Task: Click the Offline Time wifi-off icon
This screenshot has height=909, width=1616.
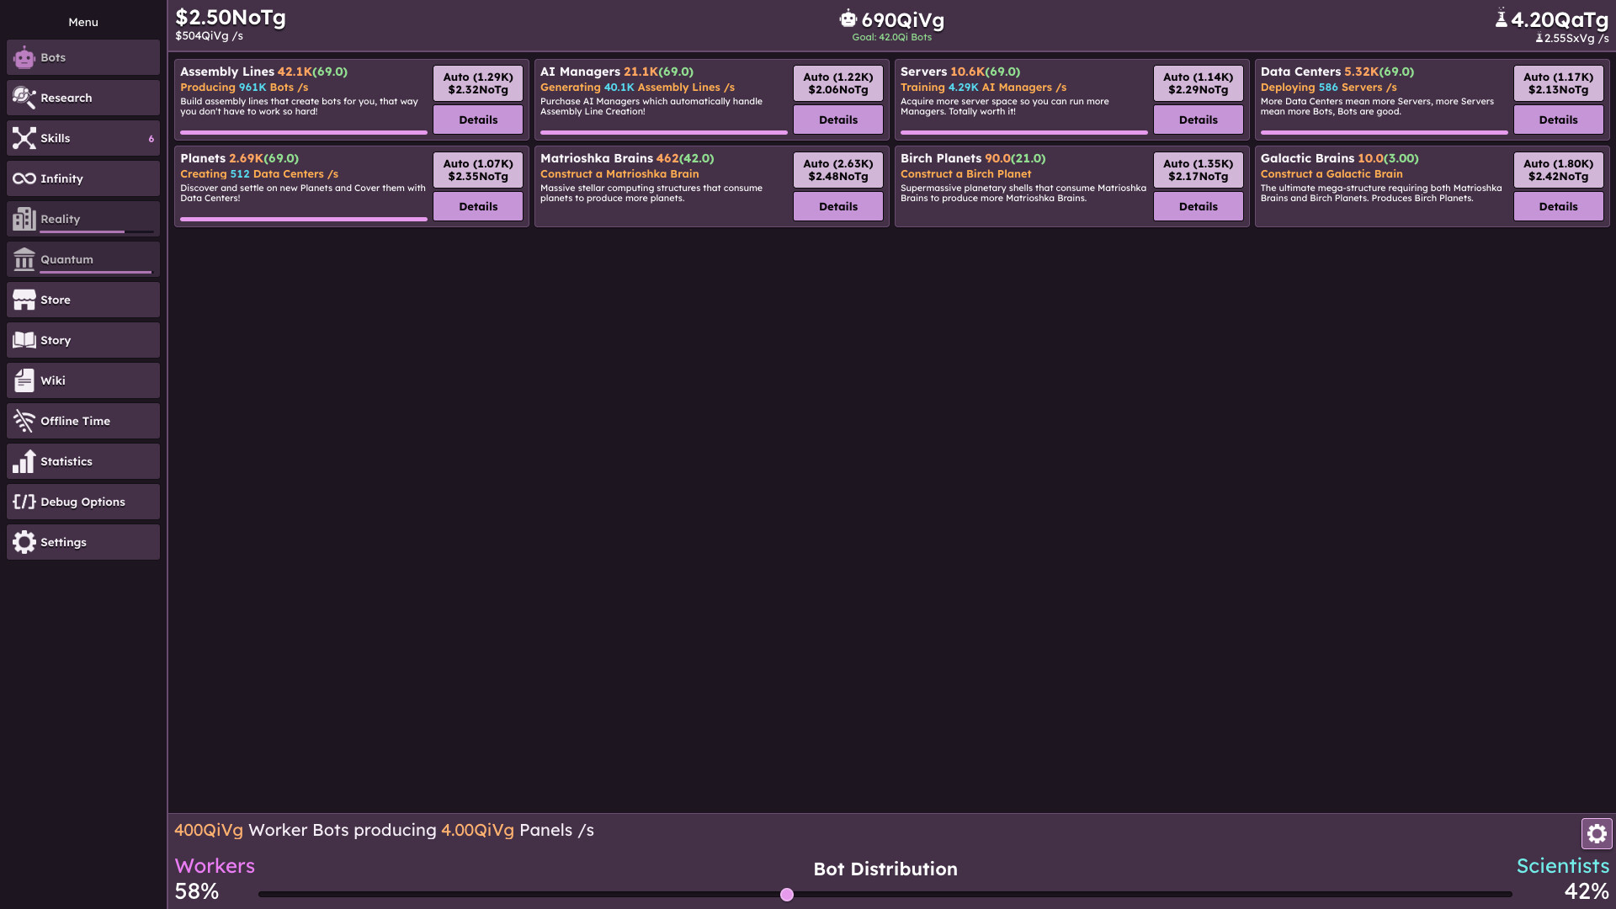Action: pos(24,421)
